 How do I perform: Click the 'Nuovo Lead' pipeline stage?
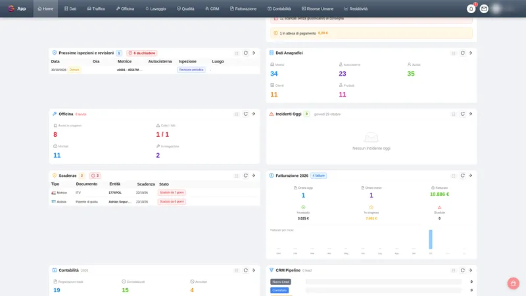click(x=281, y=282)
